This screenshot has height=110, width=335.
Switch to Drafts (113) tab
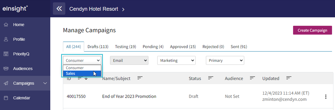coord(98,47)
